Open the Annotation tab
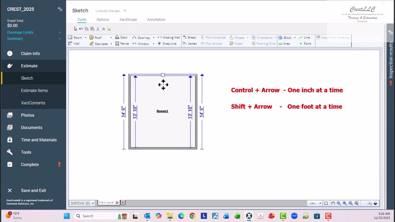Viewport: 395px width, 222px height. [156, 19]
